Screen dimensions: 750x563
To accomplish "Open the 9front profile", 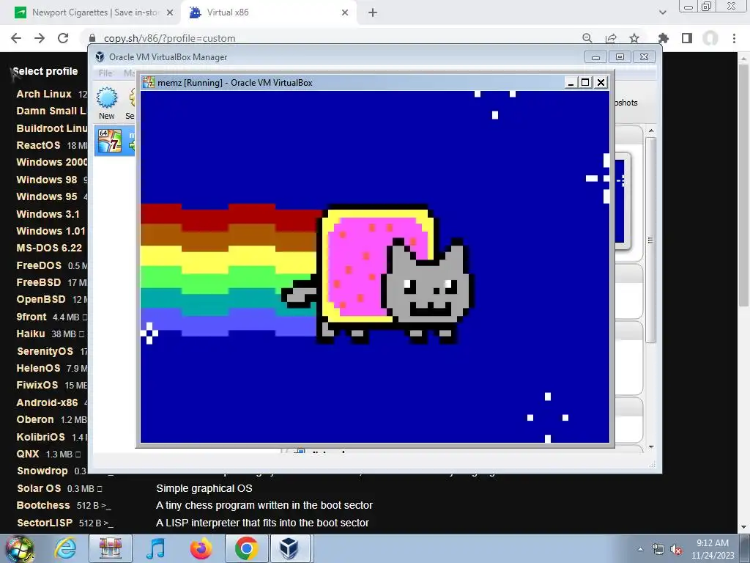I will (31, 317).
